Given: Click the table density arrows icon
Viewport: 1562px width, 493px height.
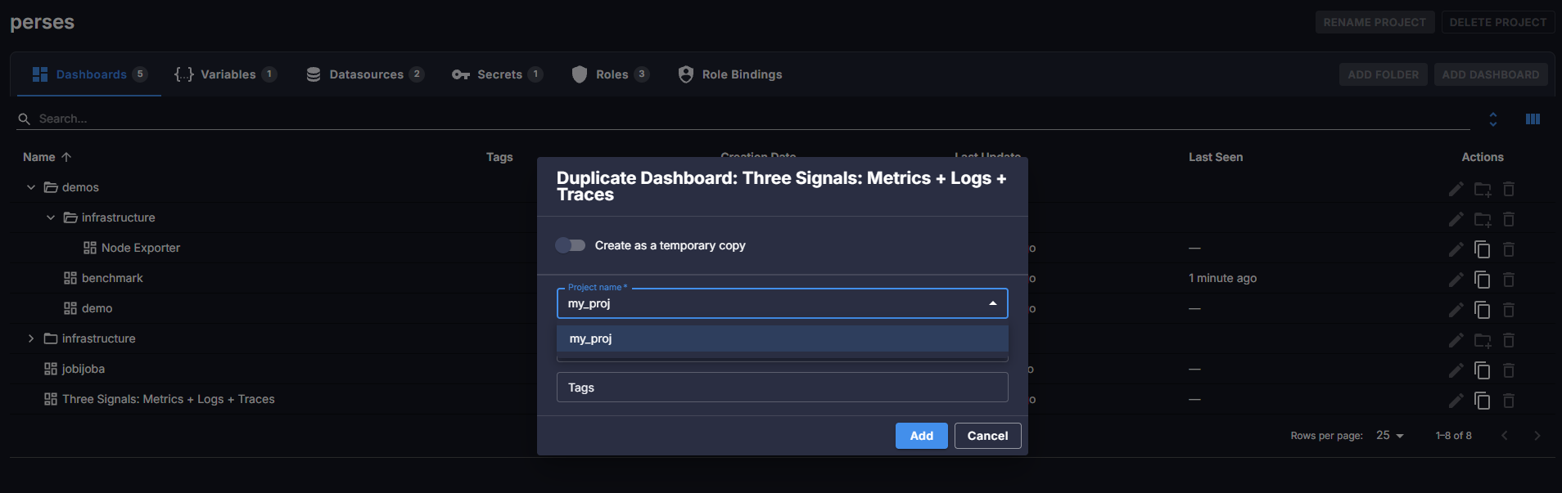Looking at the screenshot, I should (1493, 119).
